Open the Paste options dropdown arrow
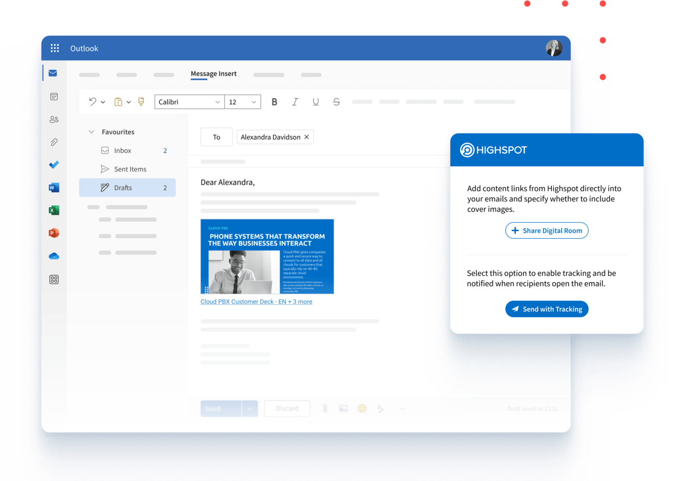685x481 pixels. [x=129, y=102]
